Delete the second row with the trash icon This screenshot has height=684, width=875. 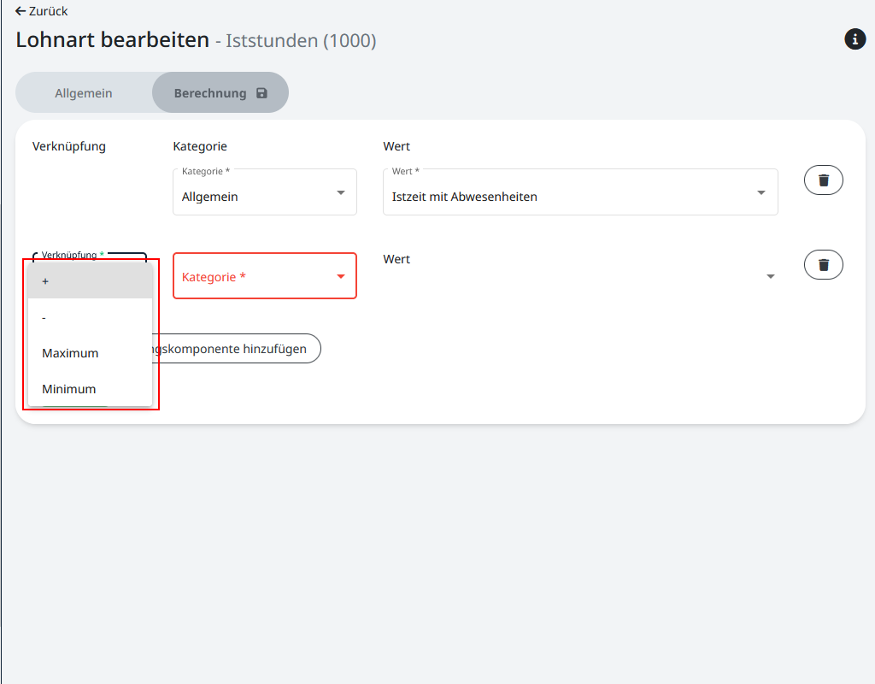(x=823, y=265)
